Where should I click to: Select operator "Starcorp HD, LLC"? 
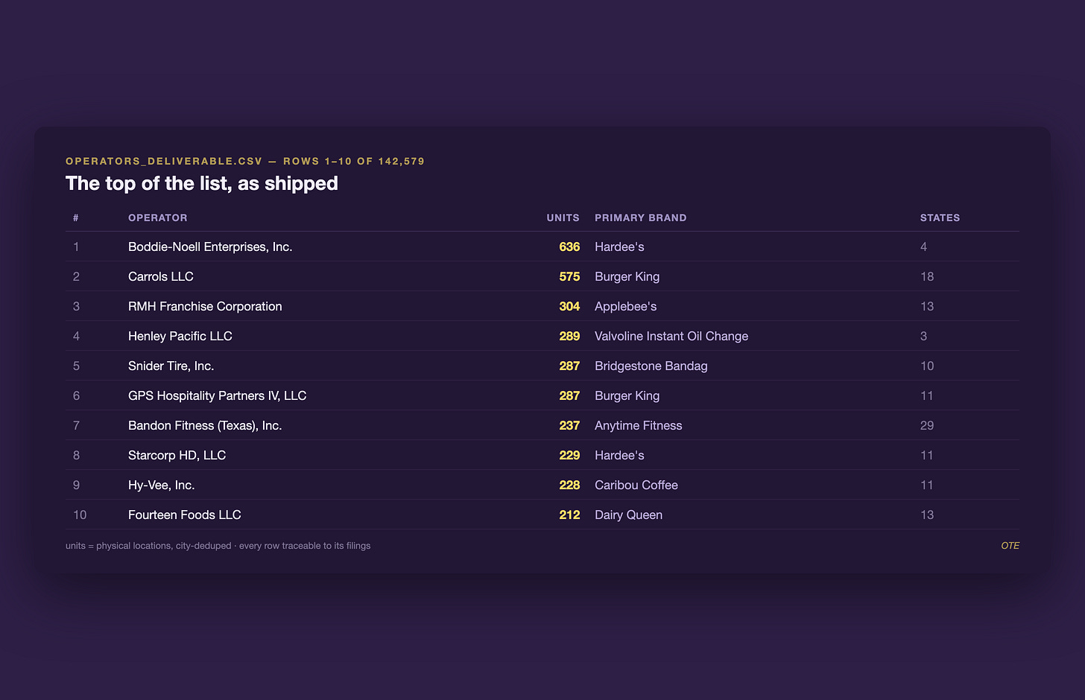pos(177,455)
